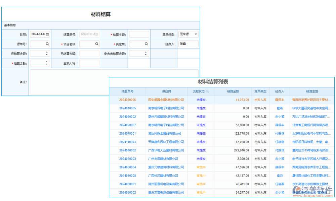Open settlement link 2024050006
This screenshot has width=336, height=201.
click(x=128, y=100)
